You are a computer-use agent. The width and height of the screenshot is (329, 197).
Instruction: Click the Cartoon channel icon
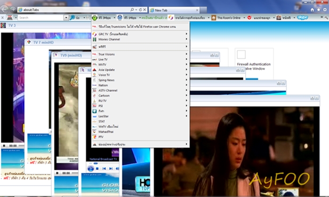(x=95, y=95)
